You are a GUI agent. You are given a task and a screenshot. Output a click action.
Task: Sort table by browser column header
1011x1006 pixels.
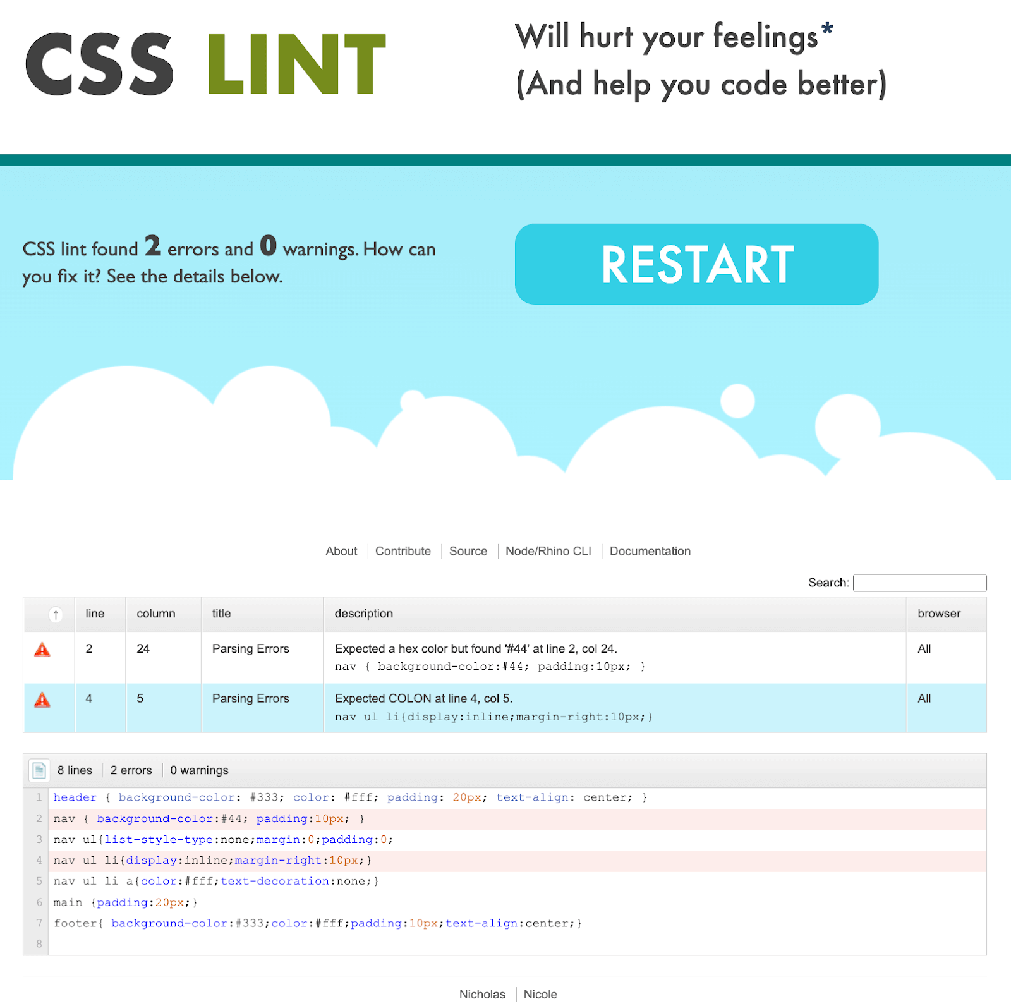[x=947, y=614]
